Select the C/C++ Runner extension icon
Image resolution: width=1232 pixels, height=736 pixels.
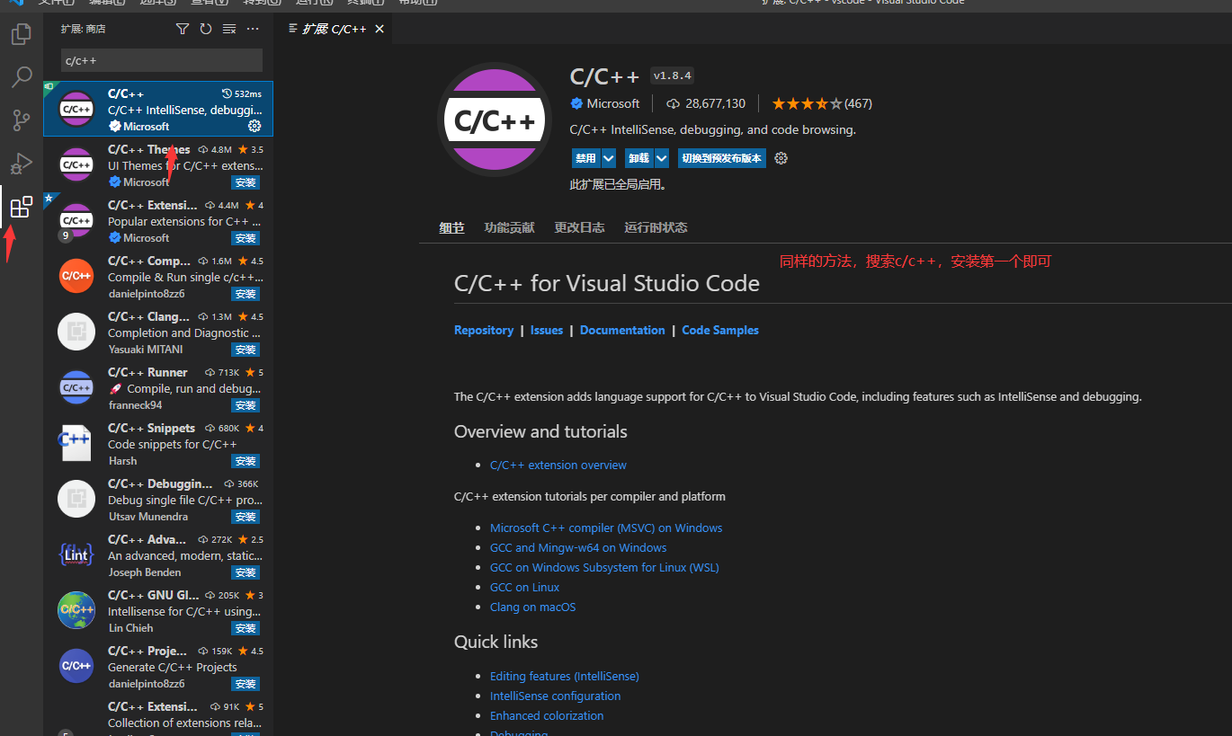coord(76,387)
